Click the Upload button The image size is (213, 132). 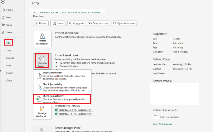(41, 23)
